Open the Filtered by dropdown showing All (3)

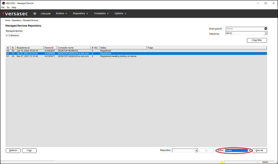point(246,33)
